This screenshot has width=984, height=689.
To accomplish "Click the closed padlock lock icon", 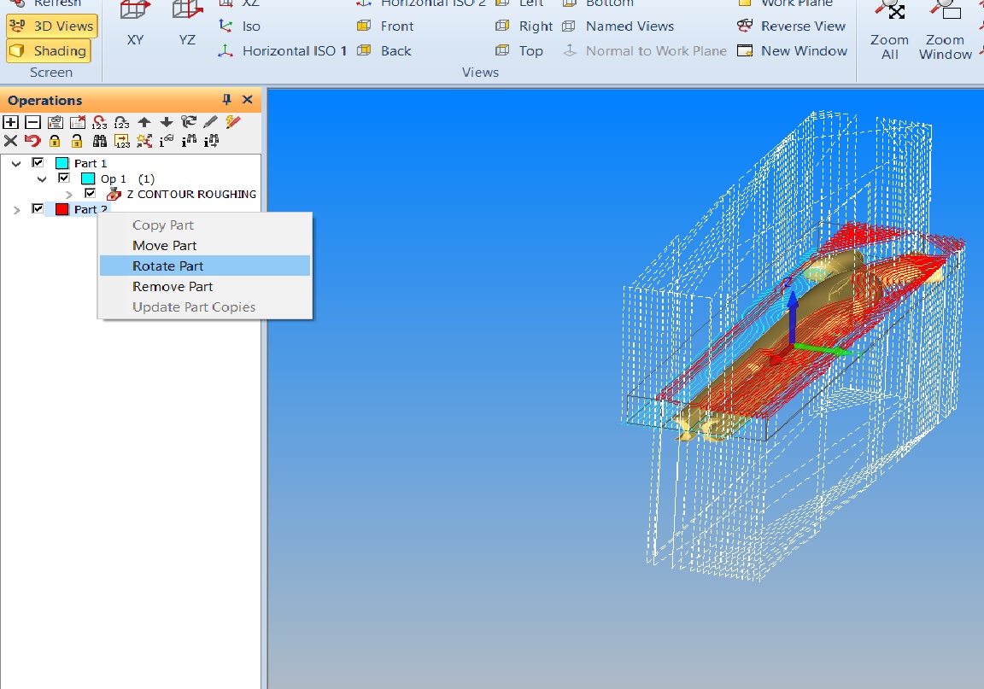I will [x=55, y=141].
